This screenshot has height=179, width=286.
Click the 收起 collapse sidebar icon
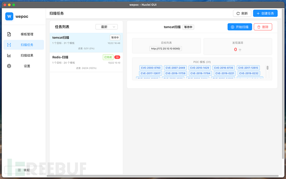click(19, 170)
